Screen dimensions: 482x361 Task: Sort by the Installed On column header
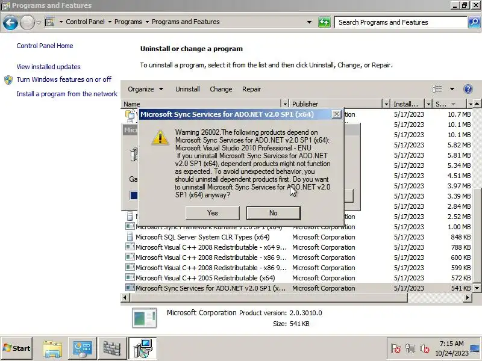(x=408, y=103)
